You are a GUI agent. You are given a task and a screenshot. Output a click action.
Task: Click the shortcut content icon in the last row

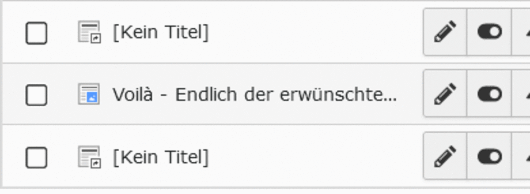89,157
